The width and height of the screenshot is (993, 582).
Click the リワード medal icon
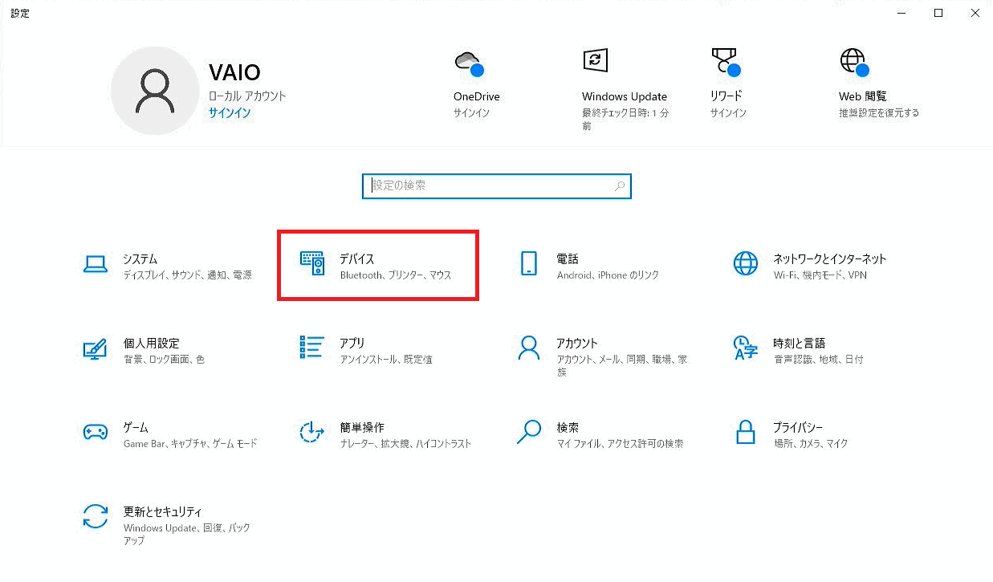click(x=725, y=63)
